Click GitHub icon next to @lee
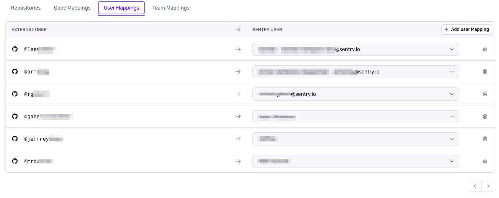499x198 pixels. (15, 49)
